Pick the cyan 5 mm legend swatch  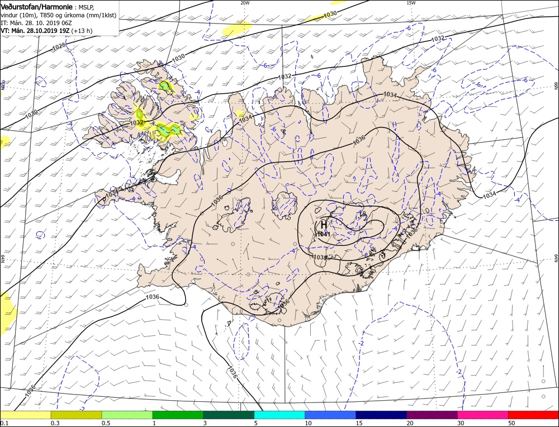pyautogui.click(x=279, y=415)
